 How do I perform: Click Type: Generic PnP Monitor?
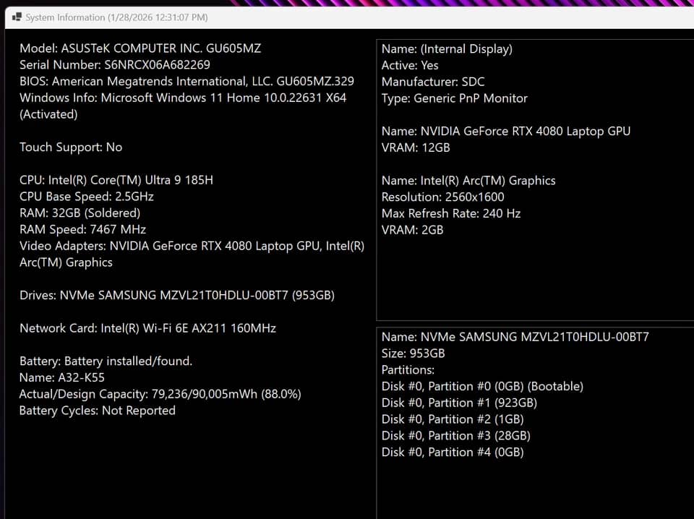(x=455, y=98)
